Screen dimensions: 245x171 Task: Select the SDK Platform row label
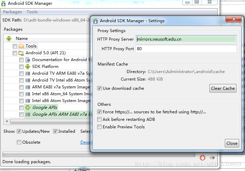pos(45,67)
